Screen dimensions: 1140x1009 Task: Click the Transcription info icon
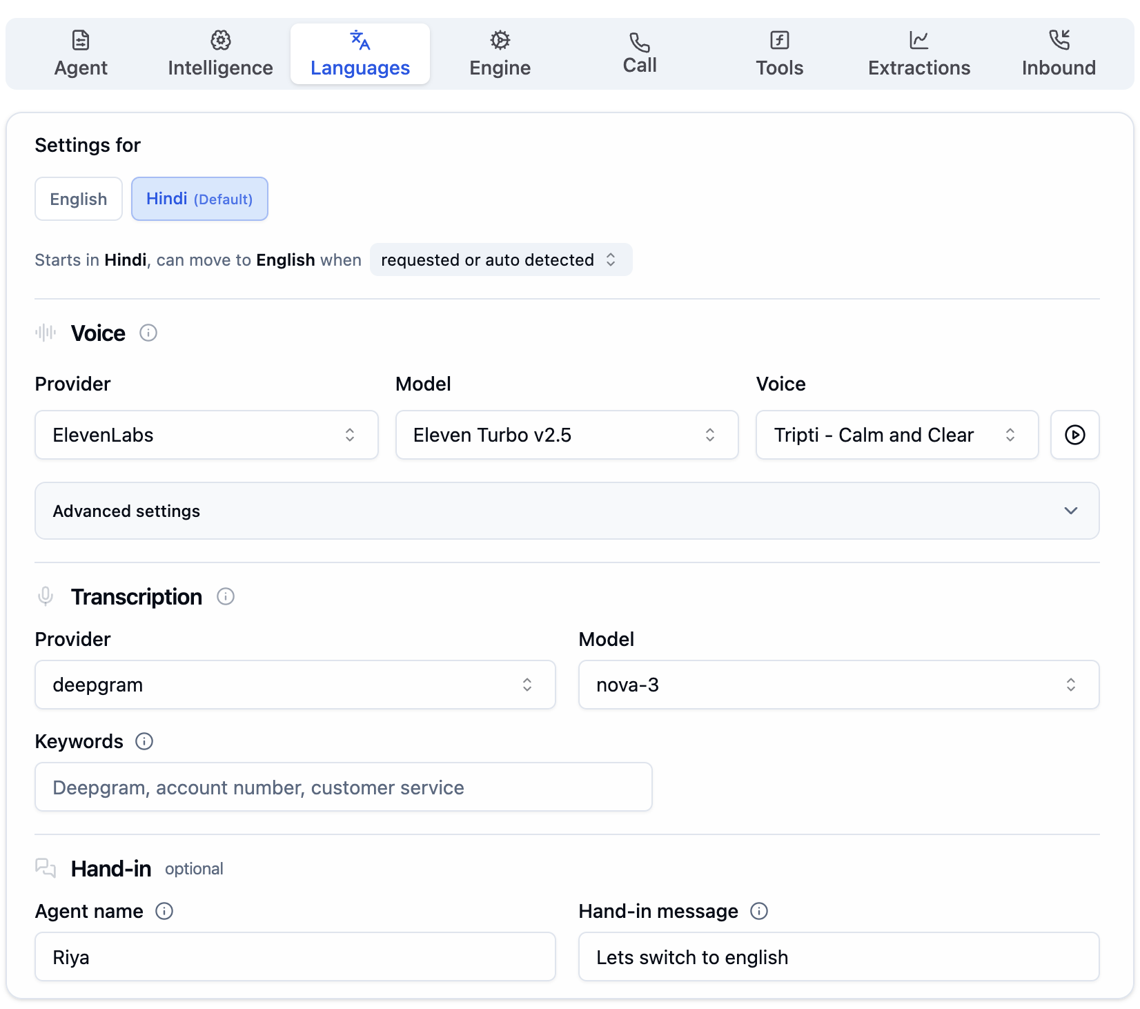226,596
